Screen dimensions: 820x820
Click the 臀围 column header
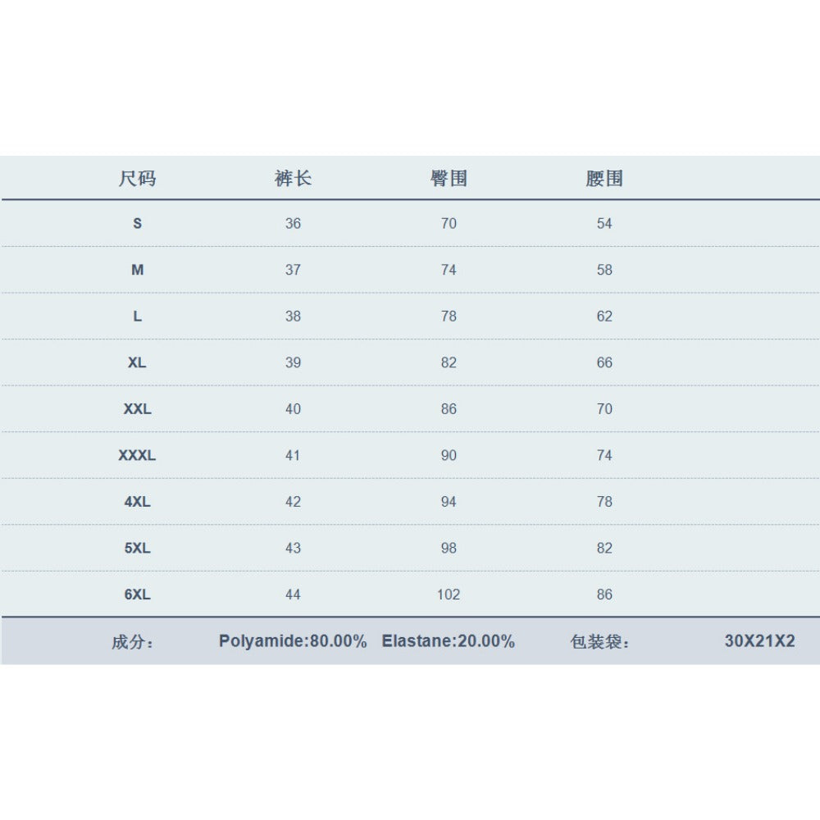[449, 179]
